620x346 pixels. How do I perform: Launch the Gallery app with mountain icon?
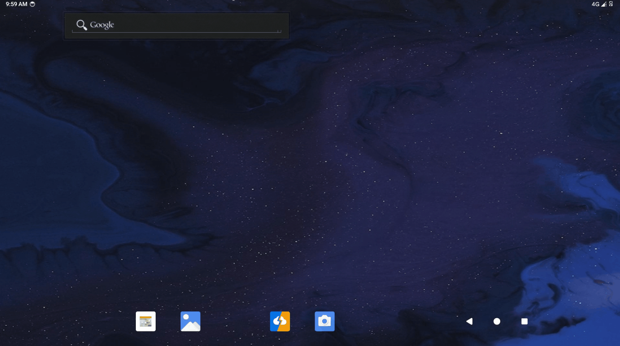tap(190, 321)
